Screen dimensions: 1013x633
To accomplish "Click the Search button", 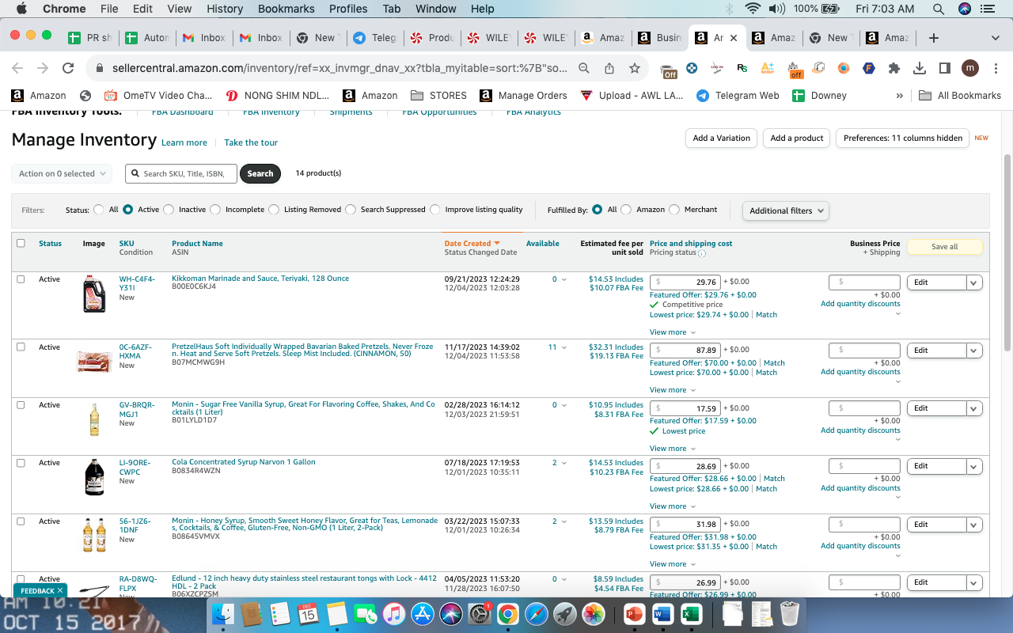I will (x=260, y=173).
